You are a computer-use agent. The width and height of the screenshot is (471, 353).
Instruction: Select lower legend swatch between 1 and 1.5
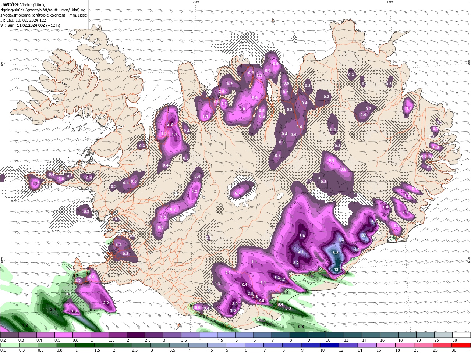coord(85,345)
